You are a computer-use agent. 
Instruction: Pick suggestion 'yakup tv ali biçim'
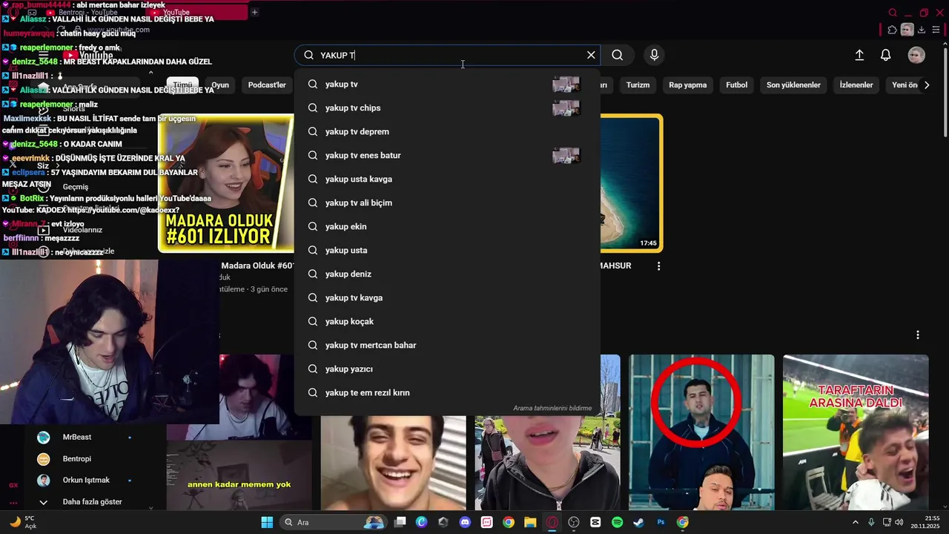coord(447,202)
